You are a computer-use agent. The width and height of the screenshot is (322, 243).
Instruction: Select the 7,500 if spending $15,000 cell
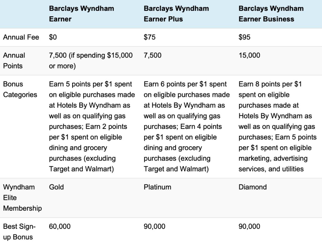pyautogui.click(x=91, y=61)
